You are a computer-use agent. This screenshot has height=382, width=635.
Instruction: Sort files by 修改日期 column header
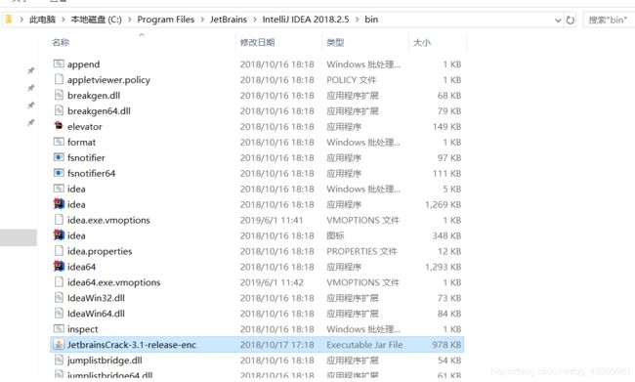pyautogui.click(x=258, y=42)
